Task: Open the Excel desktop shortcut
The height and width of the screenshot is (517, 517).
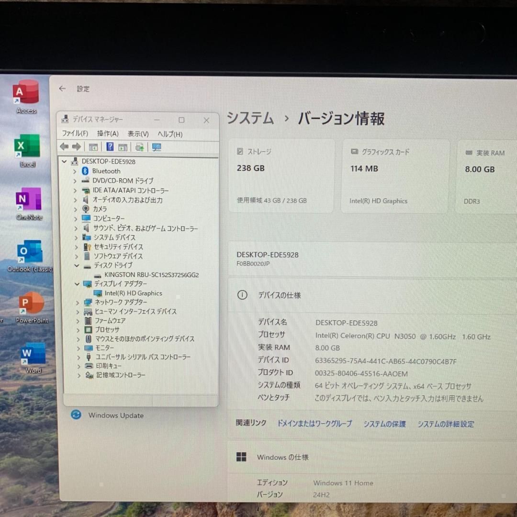Action: click(x=27, y=150)
